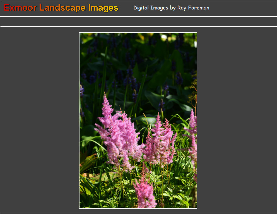Click the largest pink flower plume in photo
Image resolution: width=277 pixels, height=214 pixels.
(119, 134)
